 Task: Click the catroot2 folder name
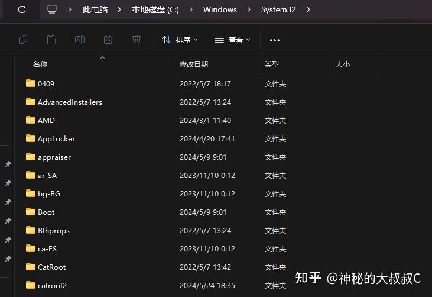[53, 285]
